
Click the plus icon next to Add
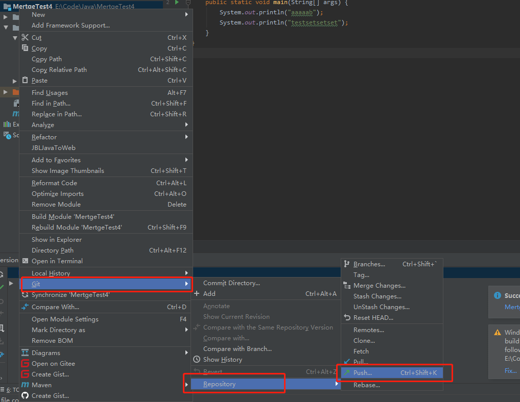point(197,293)
